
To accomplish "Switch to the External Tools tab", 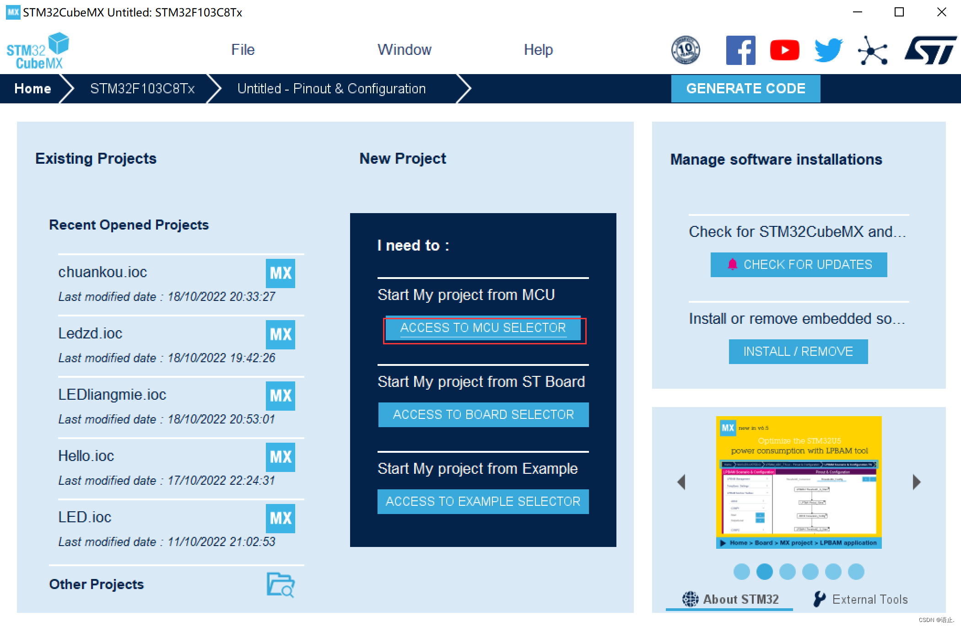I will [861, 599].
